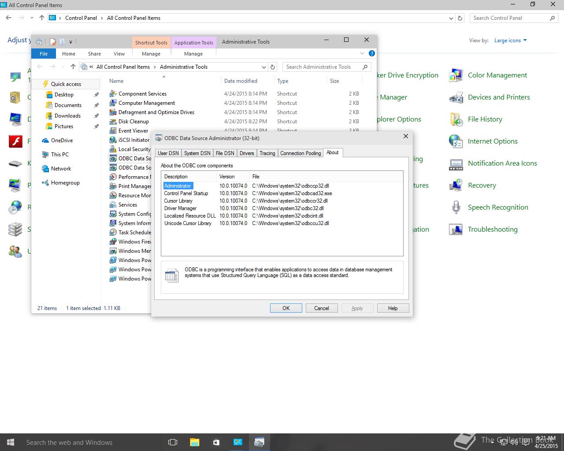564x451 pixels.
Task: Open the Internet Options icon
Action: [x=456, y=141]
